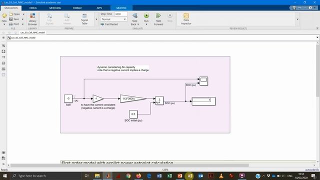Viewport: 320px width, 180px height.
Task: Click the horizontal scrollbar thumb
Action: point(129,165)
